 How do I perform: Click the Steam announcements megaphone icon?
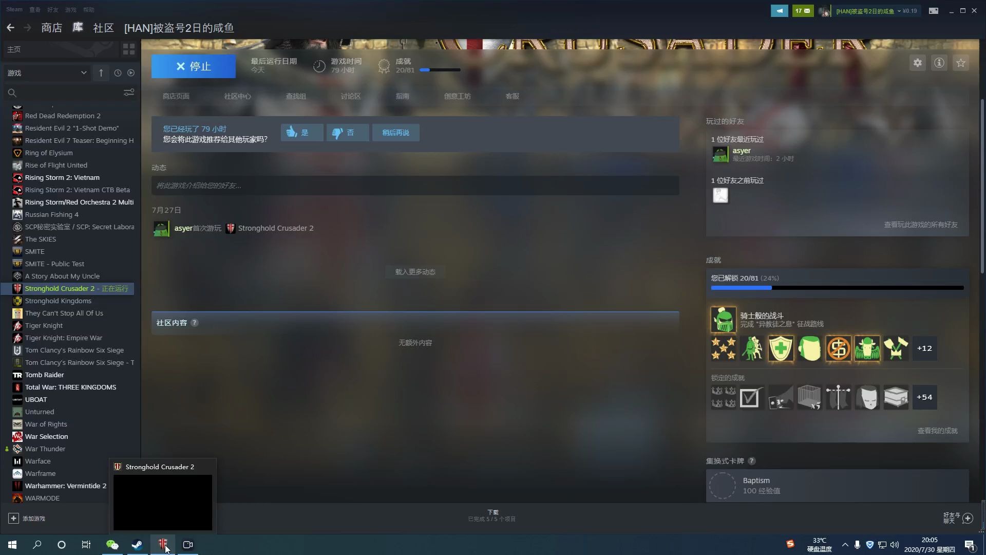point(780,11)
